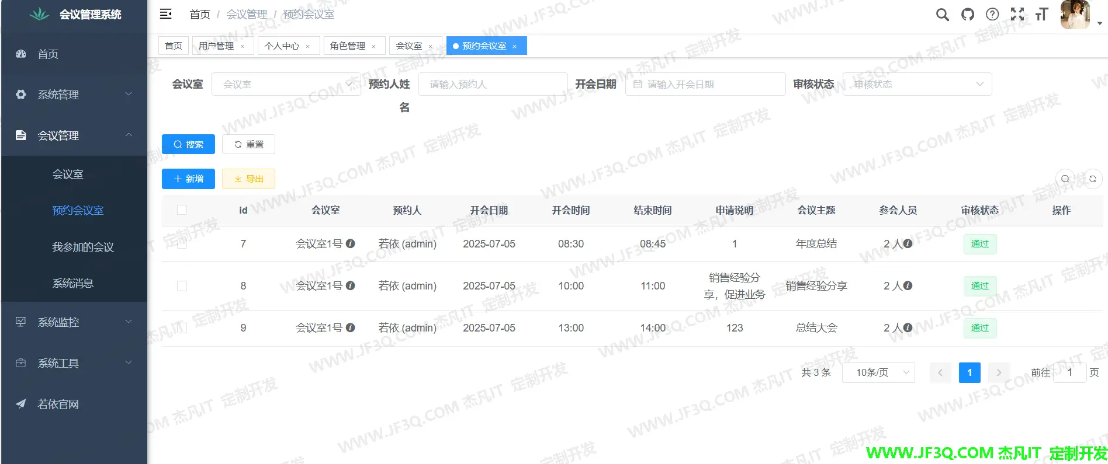
Task: Open the GitHub source icon
Action: 968,15
